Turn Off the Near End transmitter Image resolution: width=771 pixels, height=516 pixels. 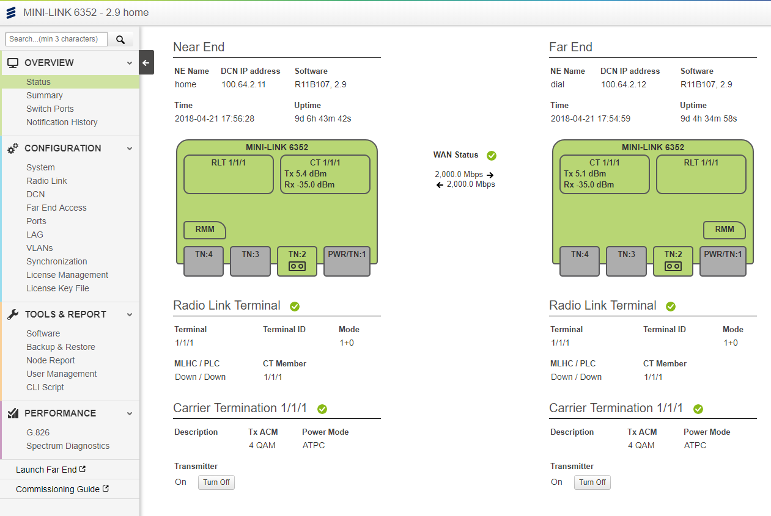[x=216, y=482]
